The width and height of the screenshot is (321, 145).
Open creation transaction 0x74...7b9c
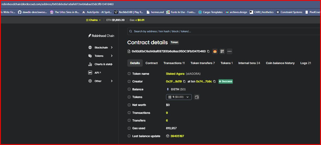(204, 81)
